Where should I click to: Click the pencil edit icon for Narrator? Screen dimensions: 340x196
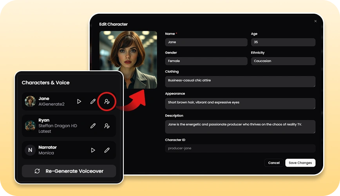pyautogui.click(x=107, y=150)
